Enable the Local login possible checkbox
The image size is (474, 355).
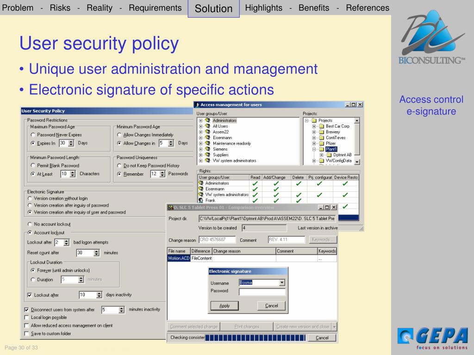tap(26, 318)
